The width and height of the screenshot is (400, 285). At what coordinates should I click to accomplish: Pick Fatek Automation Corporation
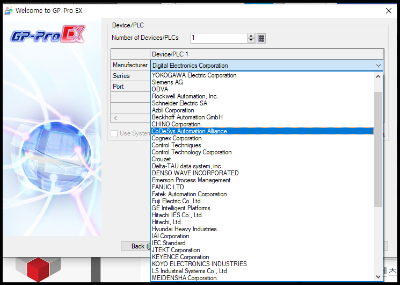point(262,194)
